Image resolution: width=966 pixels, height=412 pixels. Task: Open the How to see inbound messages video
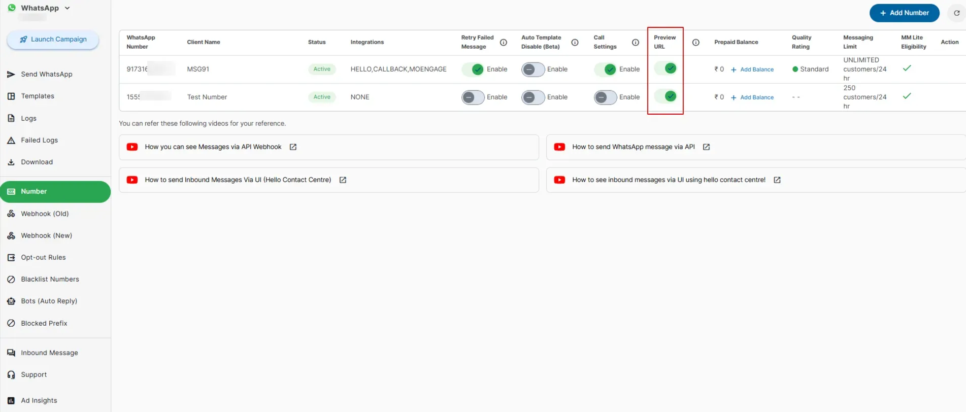[669, 180]
